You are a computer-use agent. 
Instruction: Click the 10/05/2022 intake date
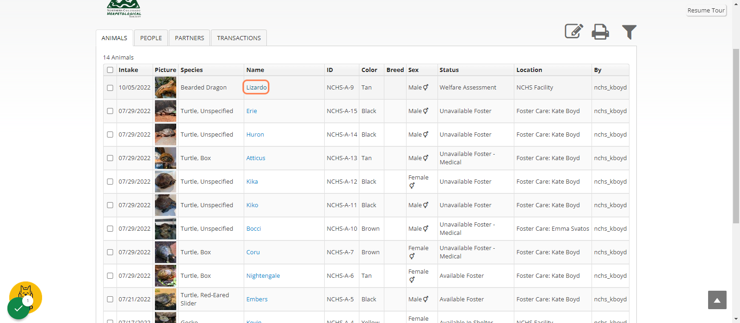pos(135,87)
